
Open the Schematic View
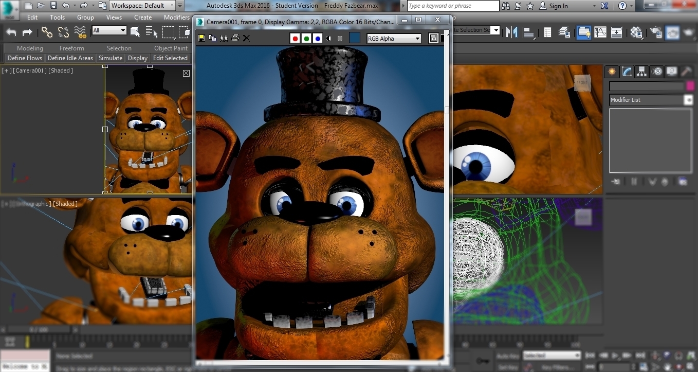coord(617,32)
